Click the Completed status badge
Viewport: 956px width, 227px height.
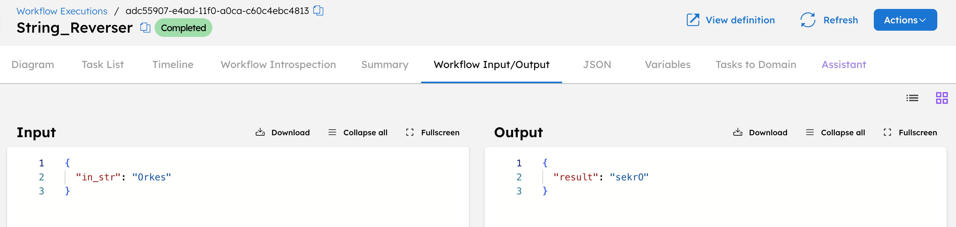point(183,28)
